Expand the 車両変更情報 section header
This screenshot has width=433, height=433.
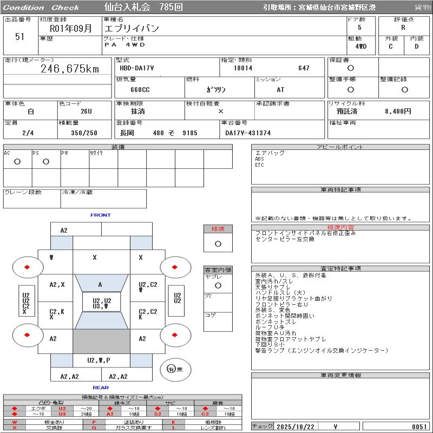pos(340,375)
